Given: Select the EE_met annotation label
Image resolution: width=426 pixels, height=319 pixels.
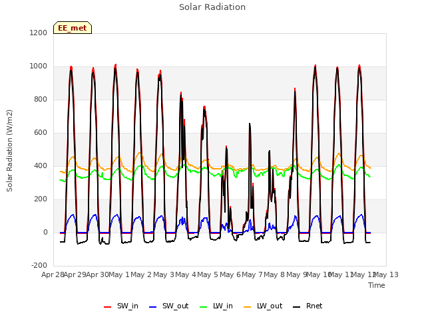Looking at the screenshot, I should pyautogui.click(x=73, y=28).
